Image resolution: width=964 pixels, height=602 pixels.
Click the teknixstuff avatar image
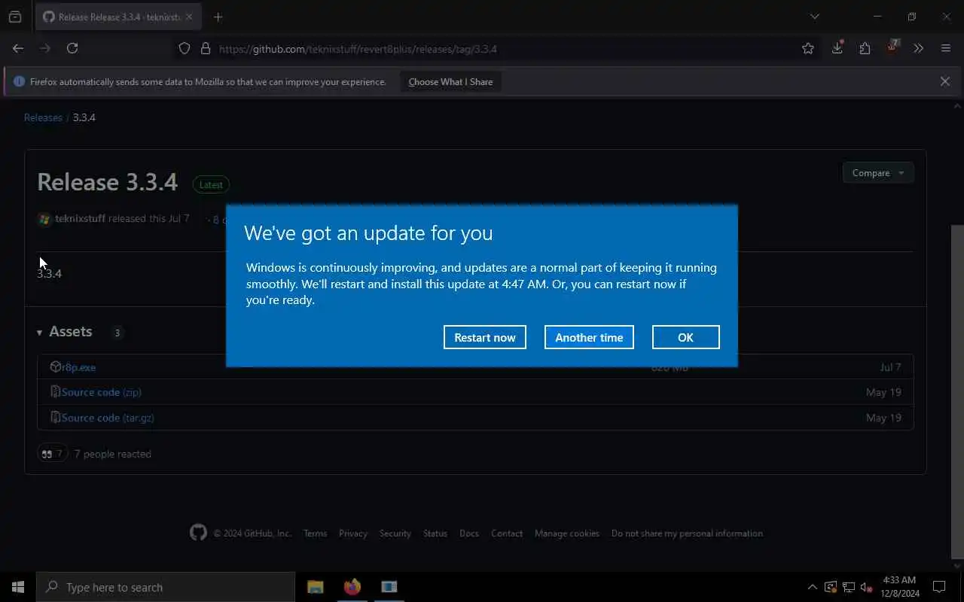pyautogui.click(x=44, y=219)
